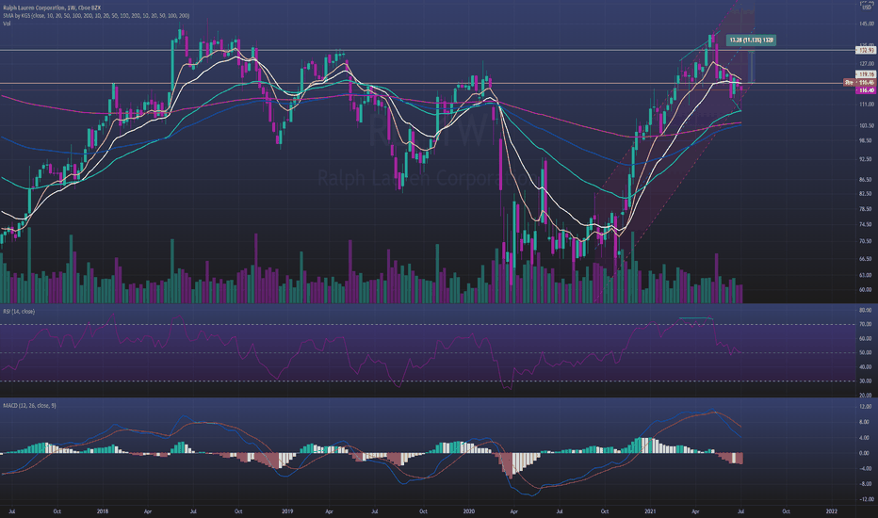Click the 66.50 price axis tick

[867, 259]
